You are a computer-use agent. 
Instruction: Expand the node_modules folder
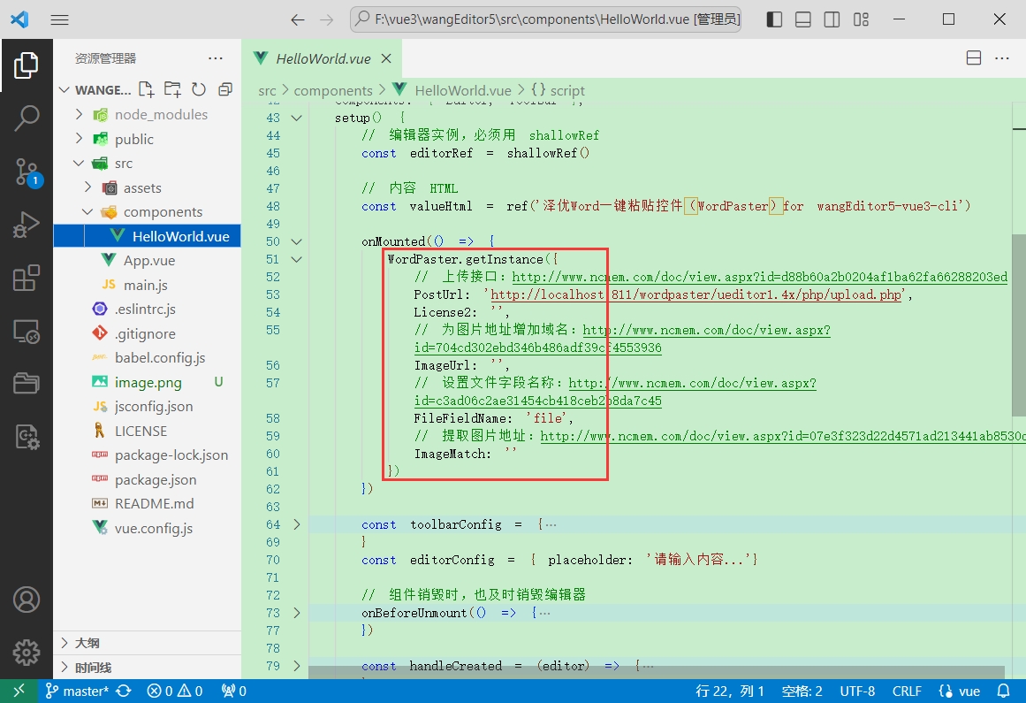point(79,114)
